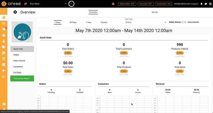This screenshot has height=113, width=213.
Task: Click the Total Orders 0.00% badge
Action: pyautogui.click(x=68, y=53)
